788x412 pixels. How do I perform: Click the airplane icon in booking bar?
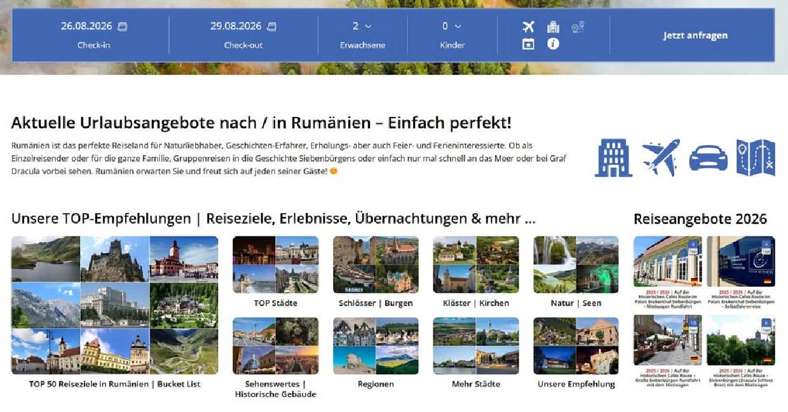(528, 27)
